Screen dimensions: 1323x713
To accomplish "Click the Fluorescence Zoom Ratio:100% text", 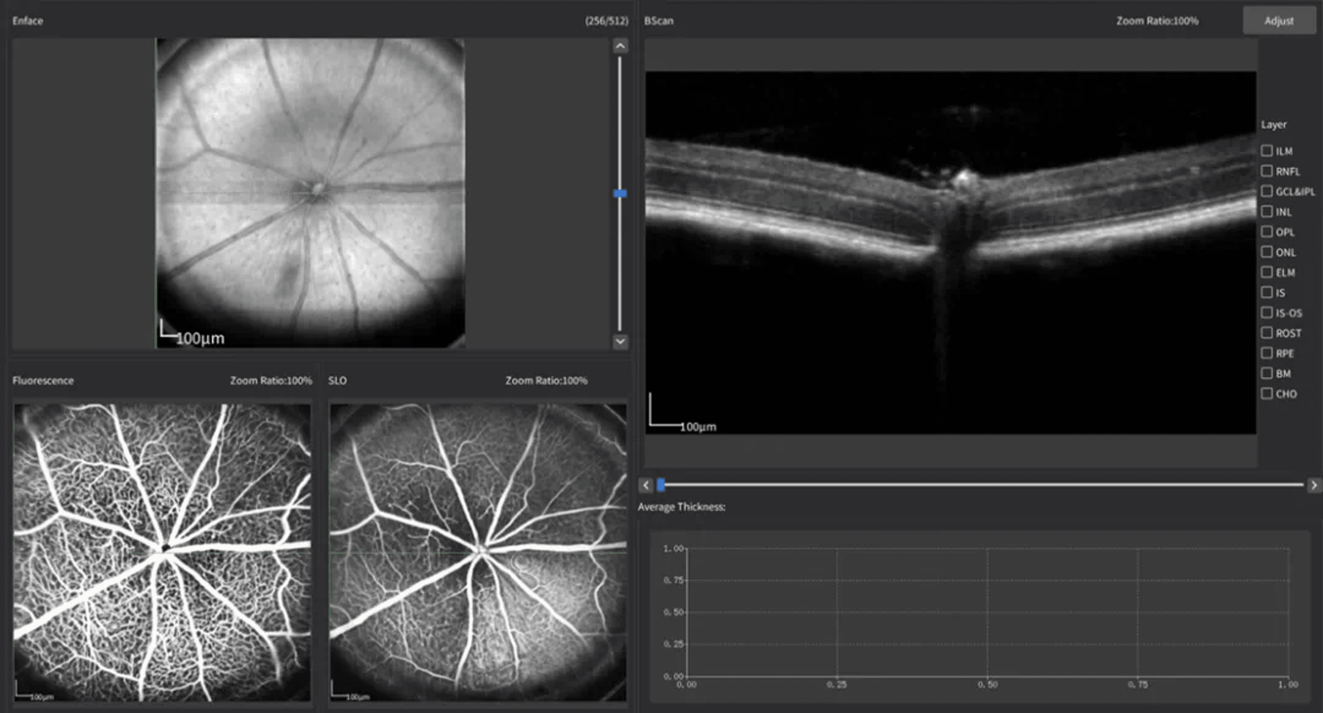I will (x=271, y=381).
